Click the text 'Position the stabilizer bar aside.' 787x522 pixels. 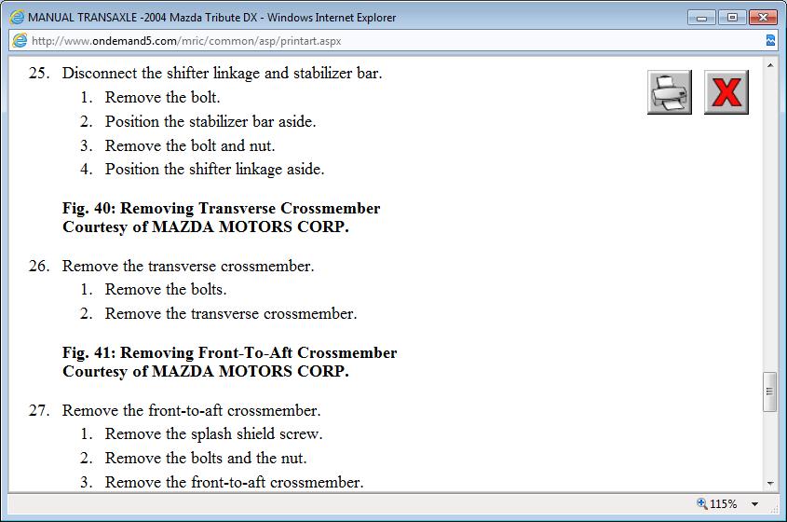coord(210,121)
